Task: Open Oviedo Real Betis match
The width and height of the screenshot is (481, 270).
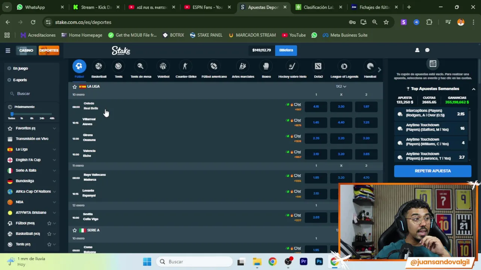Action: point(91,106)
